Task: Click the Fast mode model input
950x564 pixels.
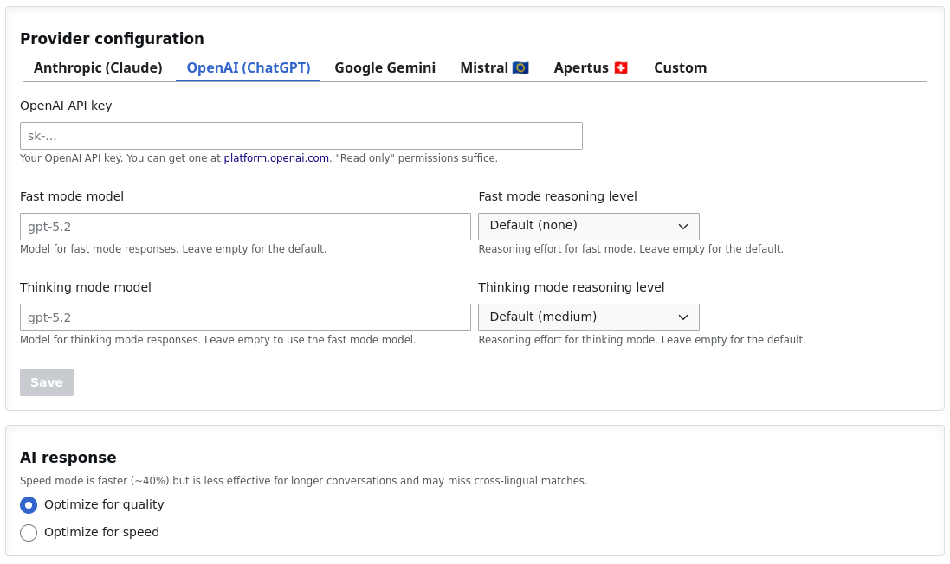Action: (245, 227)
